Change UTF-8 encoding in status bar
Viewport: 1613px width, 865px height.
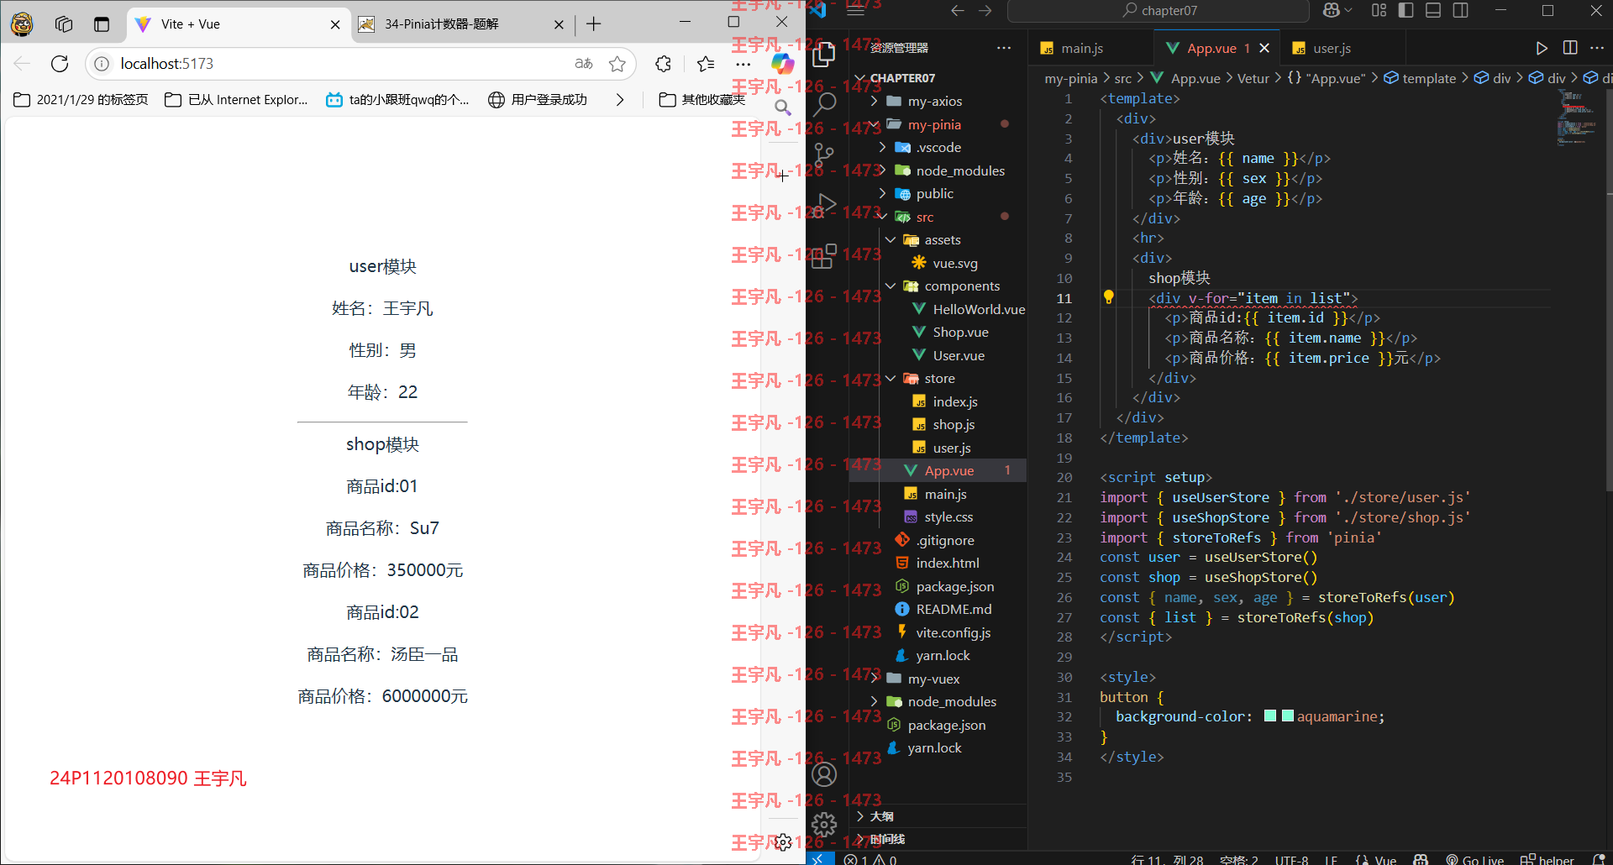pos(1291,859)
